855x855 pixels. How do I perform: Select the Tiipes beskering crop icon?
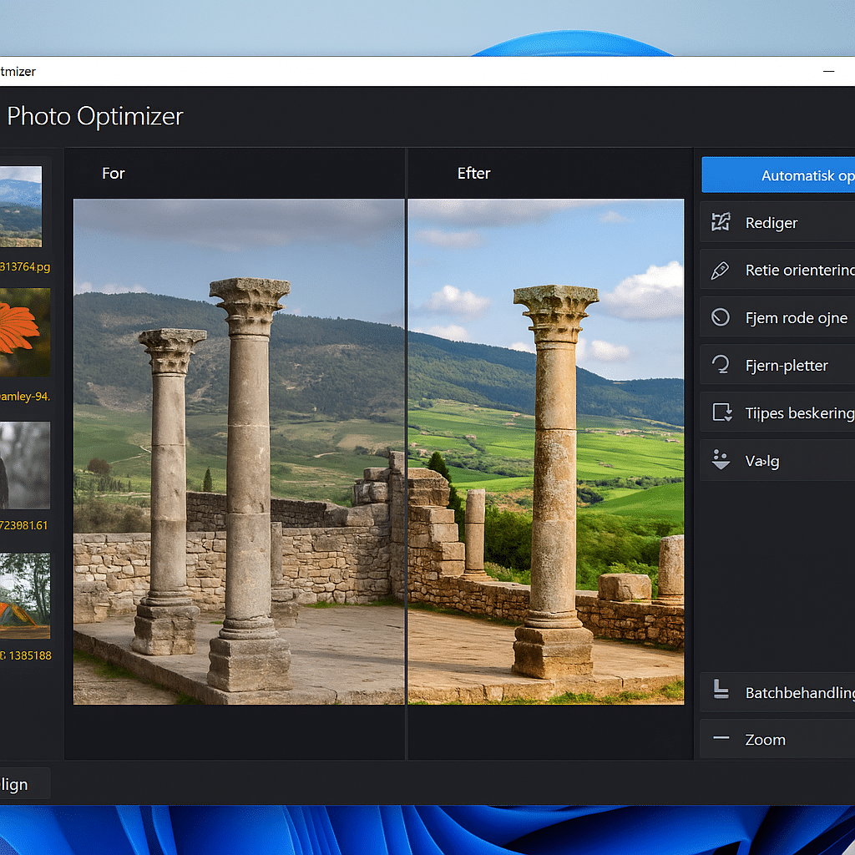coord(722,412)
